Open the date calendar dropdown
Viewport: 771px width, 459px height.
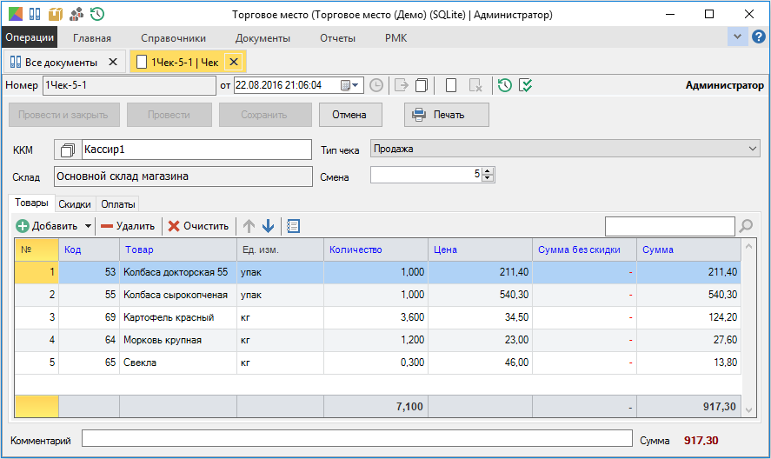(x=349, y=85)
